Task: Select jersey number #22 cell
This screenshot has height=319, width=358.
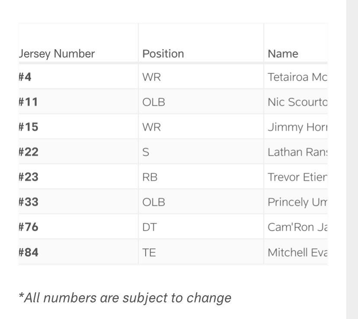Action: tap(78, 152)
